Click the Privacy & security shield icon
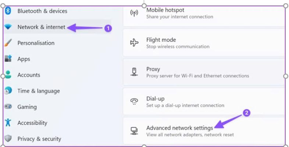This screenshot has width=289, height=147. pyautogui.click(x=8, y=138)
